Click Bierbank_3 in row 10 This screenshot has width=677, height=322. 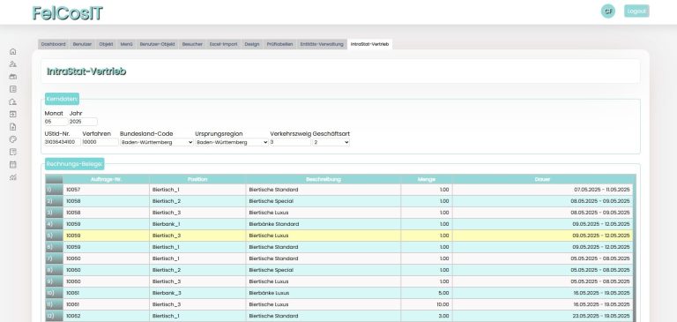pyautogui.click(x=167, y=293)
